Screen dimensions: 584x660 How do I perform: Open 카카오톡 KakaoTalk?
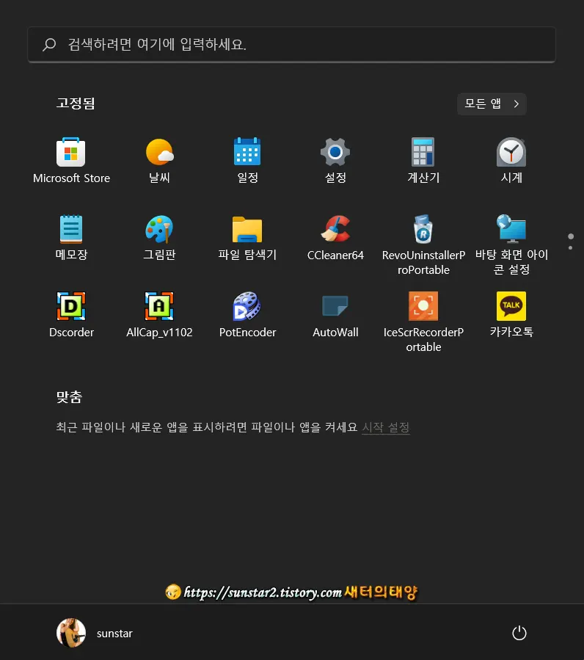[x=511, y=315]
